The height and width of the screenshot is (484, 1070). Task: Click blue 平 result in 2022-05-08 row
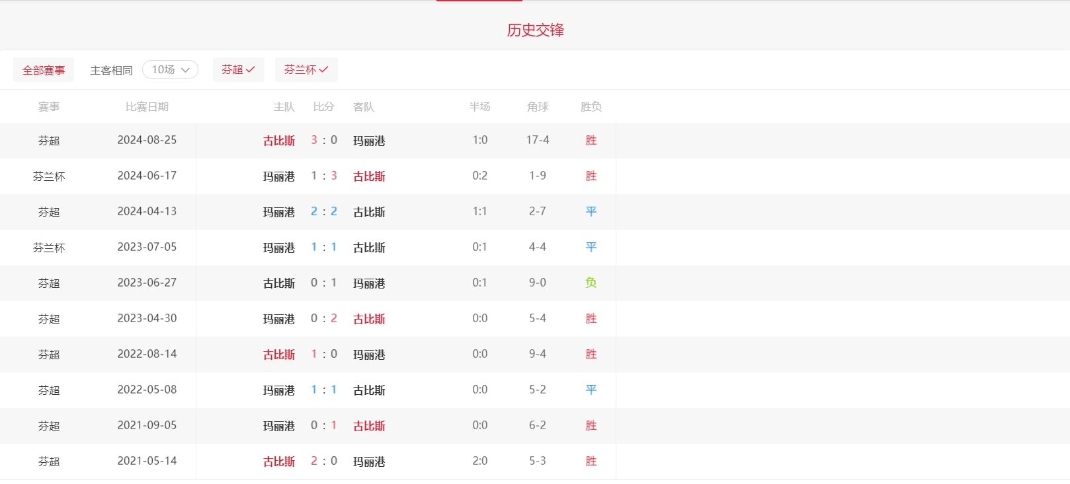pyautogui.click(x=591, y=390)
